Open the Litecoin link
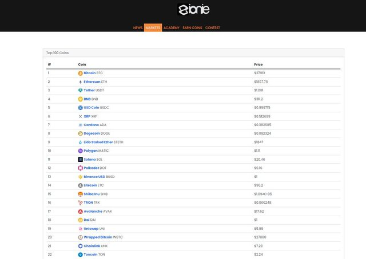Screen dimensions: 366x259 click(x=90, y=185)
